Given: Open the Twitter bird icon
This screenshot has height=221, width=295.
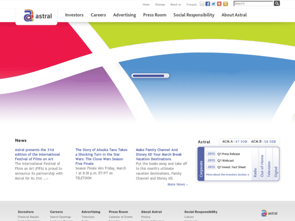Looking at the screenshot, I should point(213,4).
